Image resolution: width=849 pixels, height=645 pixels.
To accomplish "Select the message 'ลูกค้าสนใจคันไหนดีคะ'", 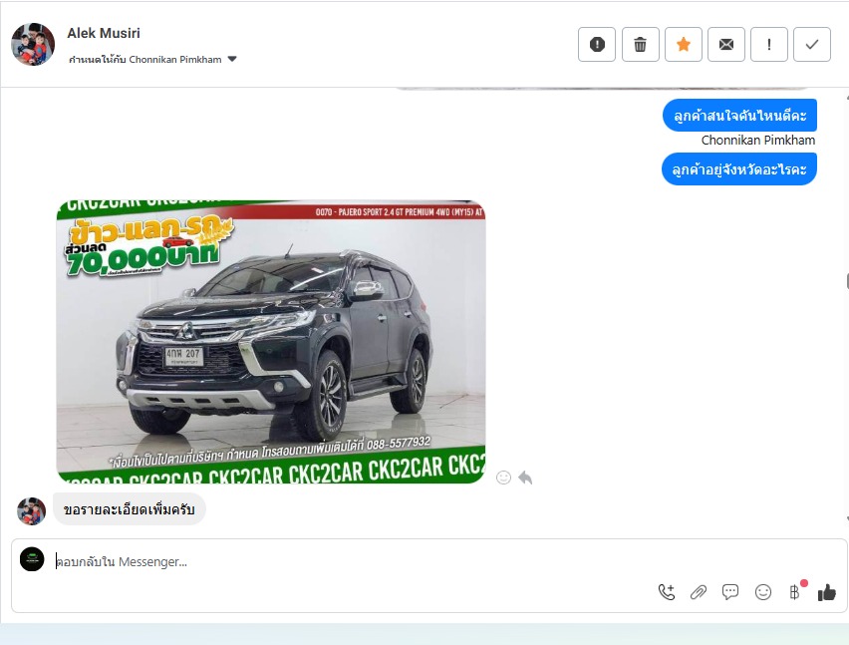I will tap(739, 116).
